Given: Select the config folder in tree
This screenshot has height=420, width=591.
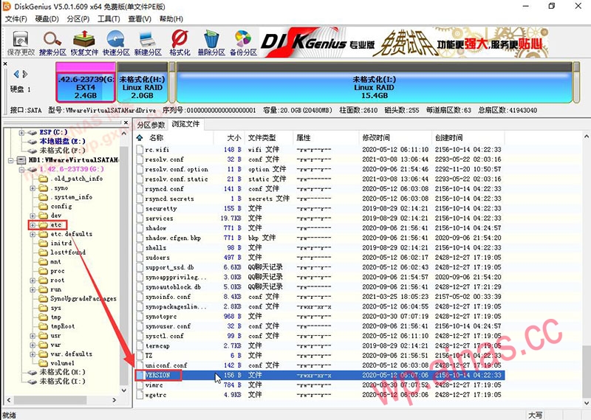Looking at the screenshot, I should [x=61, y=206].
